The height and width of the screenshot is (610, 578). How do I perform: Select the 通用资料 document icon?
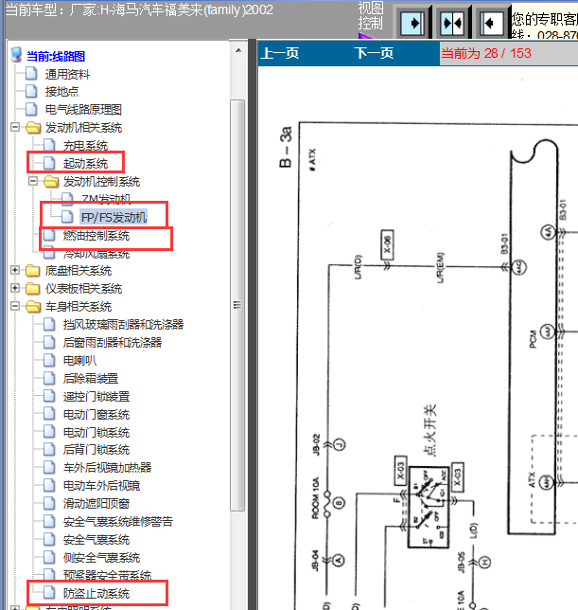31,73
